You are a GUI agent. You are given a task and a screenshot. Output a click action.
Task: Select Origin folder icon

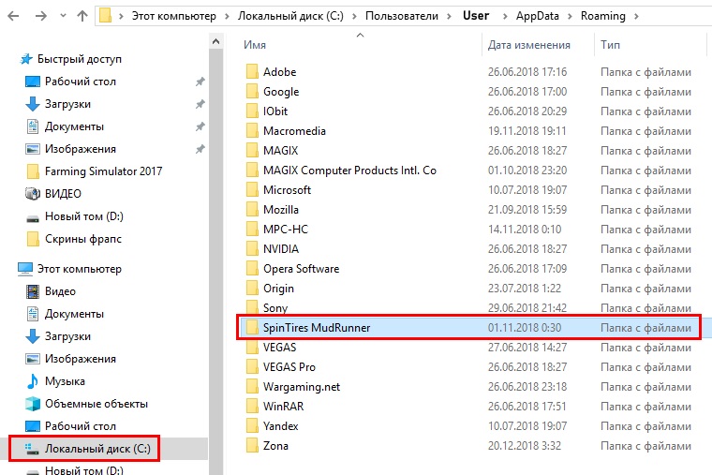(x=252, y=289)
